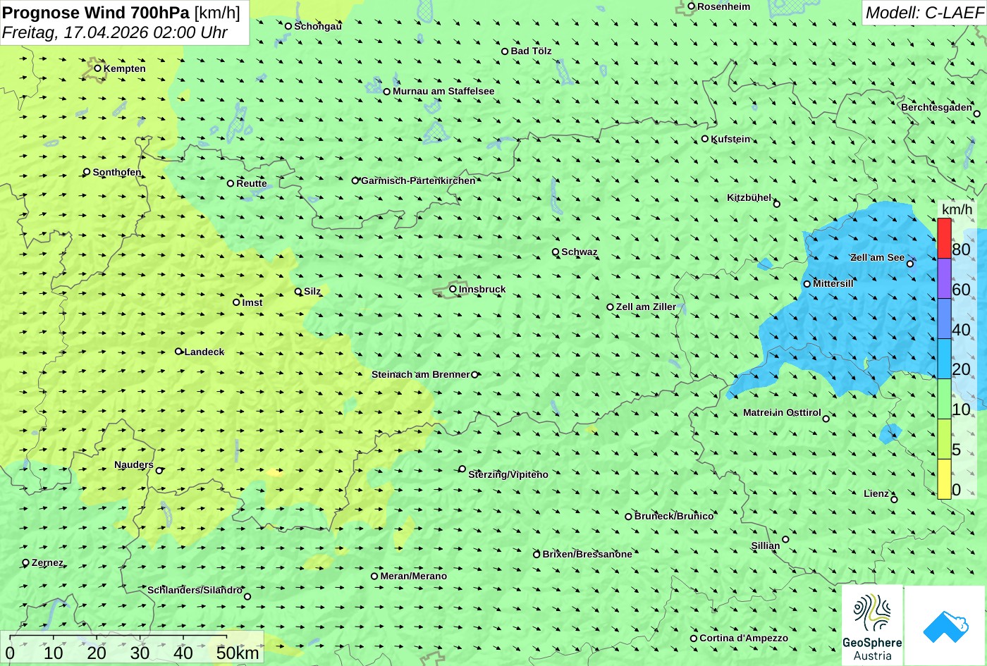Click the 'Nauders' town label
987x666 pixels.
pos(134,464)
